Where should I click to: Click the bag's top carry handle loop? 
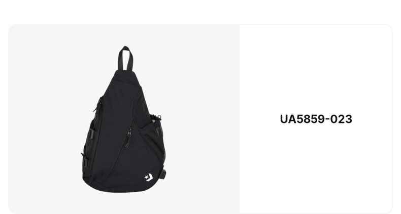pos(125,58)
